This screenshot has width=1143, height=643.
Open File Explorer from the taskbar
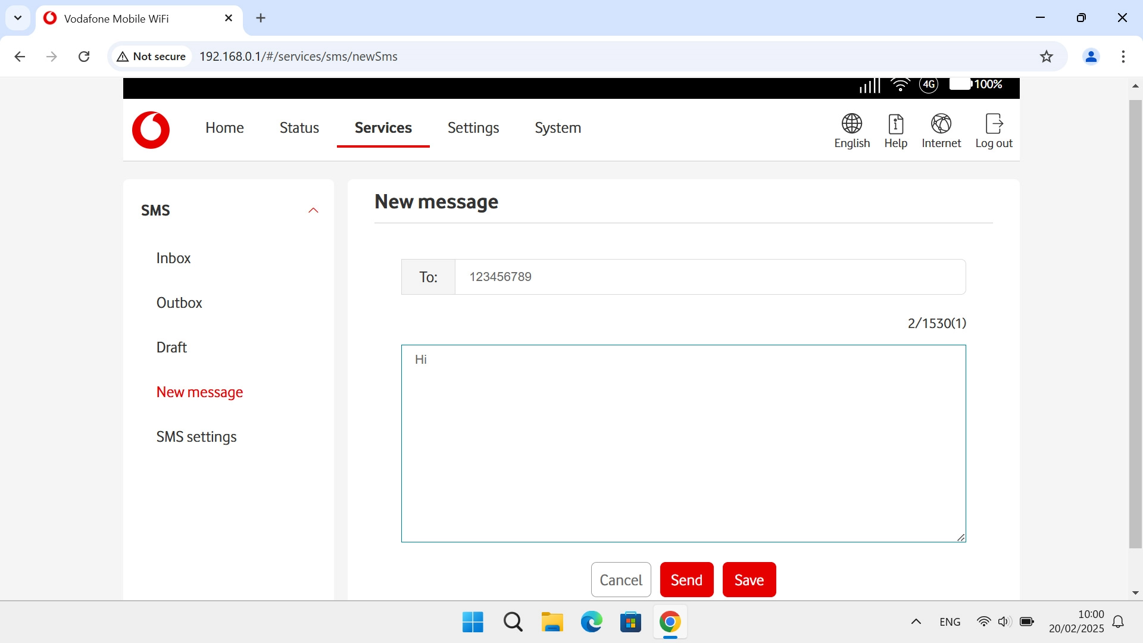point(552,622)
